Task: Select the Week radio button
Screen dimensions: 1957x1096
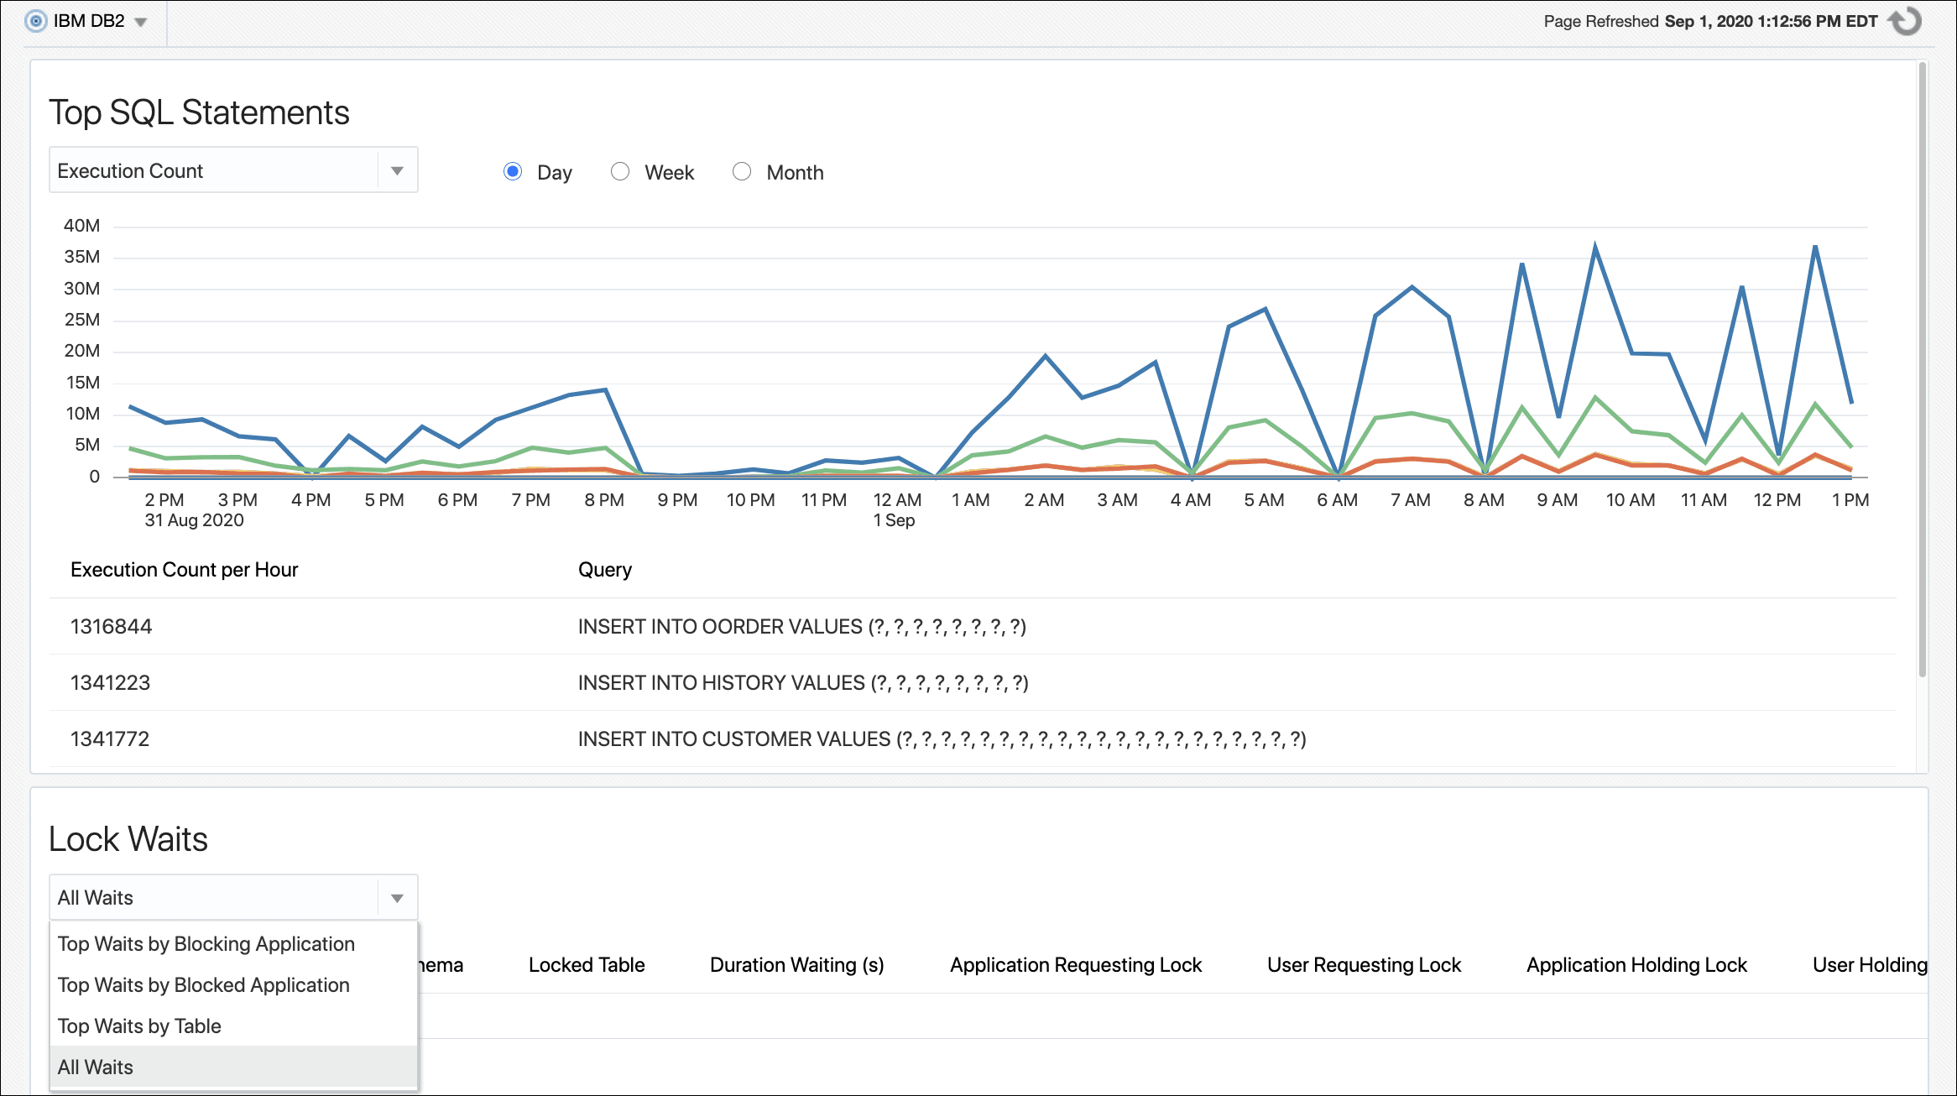Action: click(620, 170)
